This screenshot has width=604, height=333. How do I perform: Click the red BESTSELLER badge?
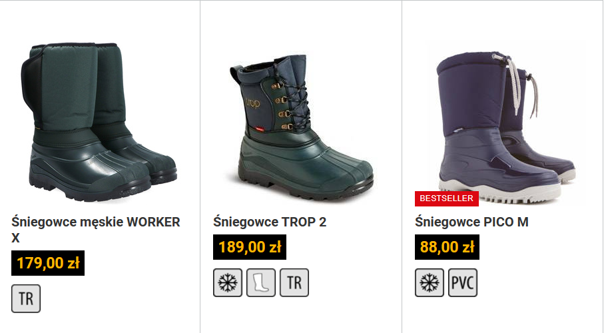point(447,198)
